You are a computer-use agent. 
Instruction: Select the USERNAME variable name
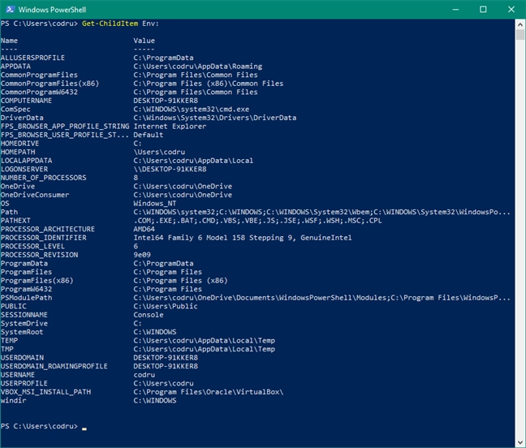[18, 375]
